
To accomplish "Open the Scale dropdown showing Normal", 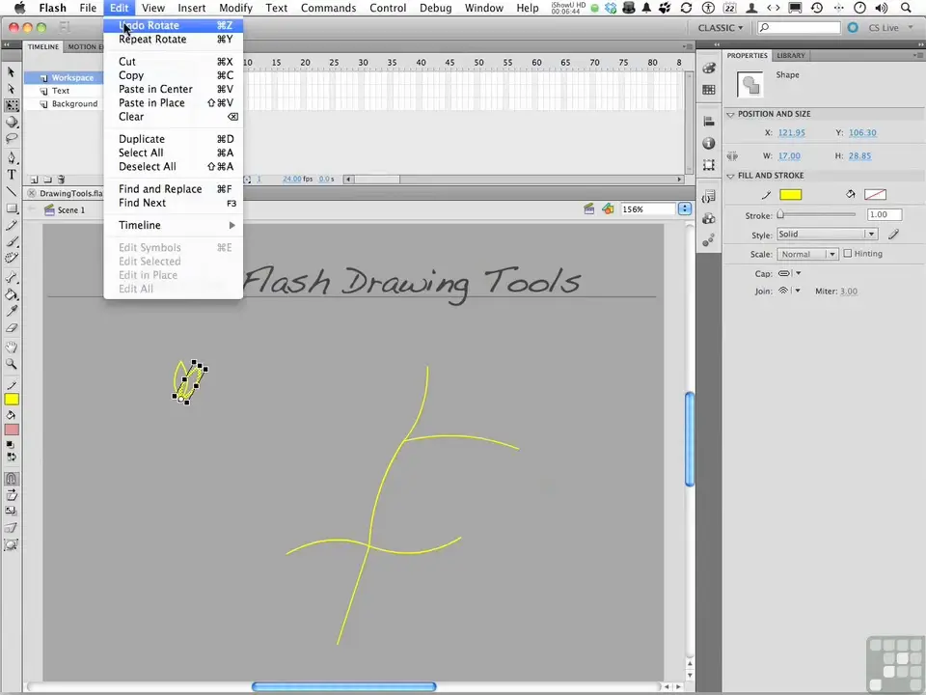I will (x=807, y=254).
